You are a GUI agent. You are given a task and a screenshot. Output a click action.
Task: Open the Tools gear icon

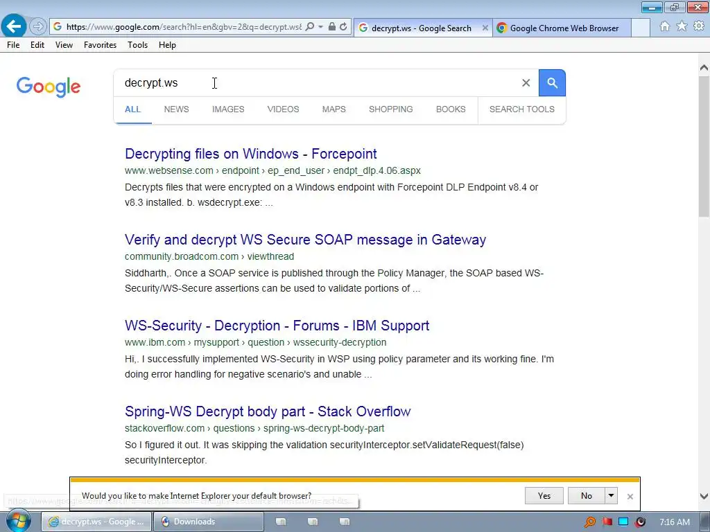(x=699, y=26)
